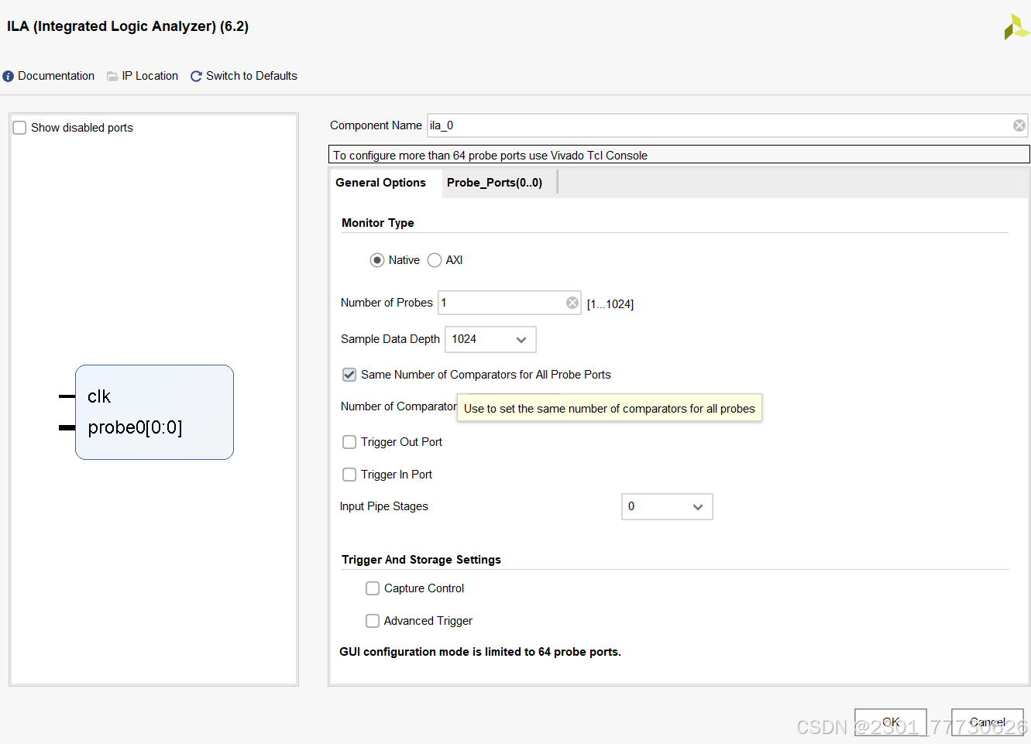
Task: Open the Sample Data Depth dropdown
Action: [490, 339]
